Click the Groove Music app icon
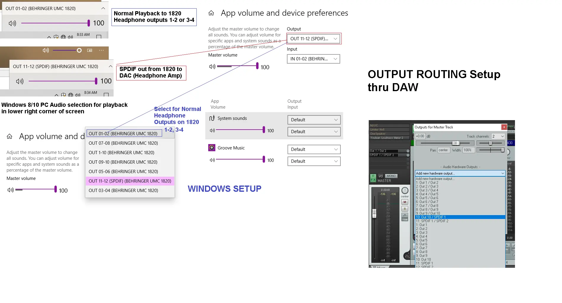 coord(211,148)
